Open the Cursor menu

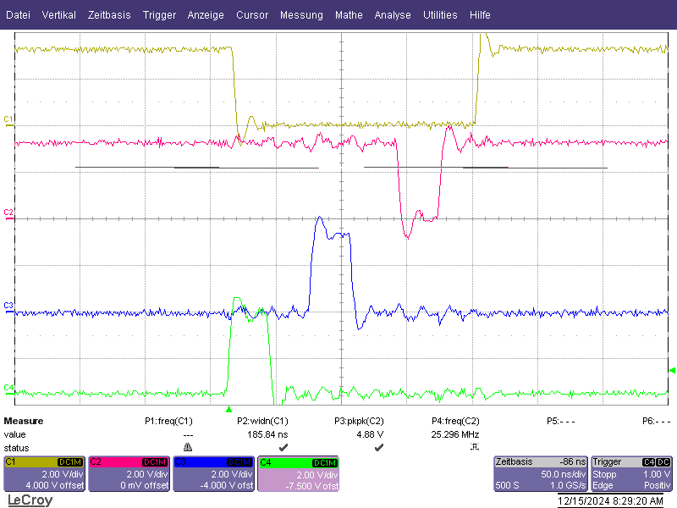[x=252, y=15]
